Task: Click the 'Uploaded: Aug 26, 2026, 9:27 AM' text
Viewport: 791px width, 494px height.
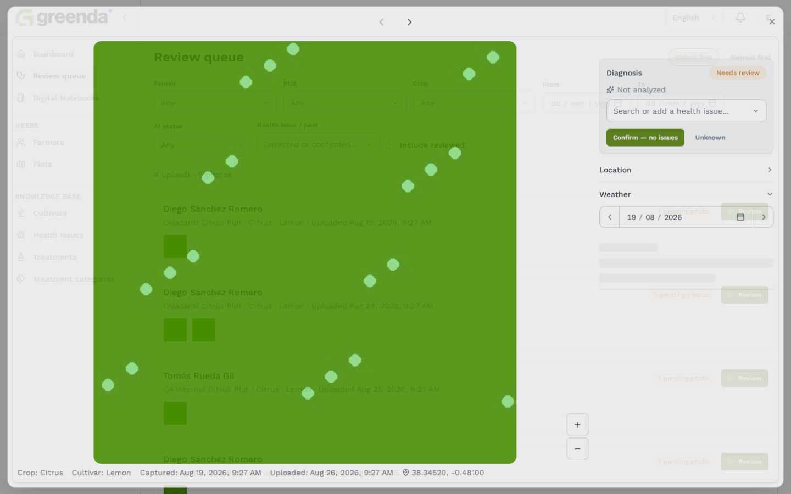Action: coord(331,473)
